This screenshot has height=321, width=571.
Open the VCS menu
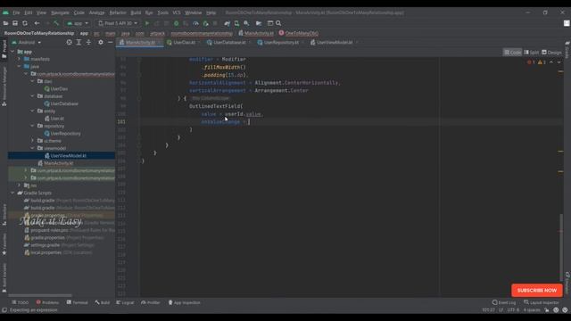tap(177, 12)
